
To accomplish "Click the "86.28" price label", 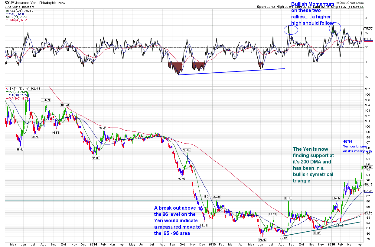I will tap(217, 197).
